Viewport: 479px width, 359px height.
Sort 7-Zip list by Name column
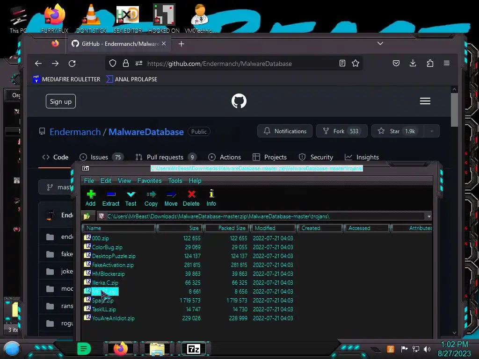(x=119, y=228)
